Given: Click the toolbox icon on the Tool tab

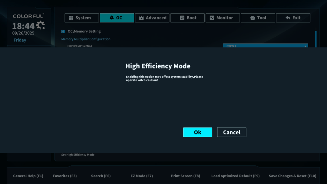Looking at the screenshot, I should (253, 18).
